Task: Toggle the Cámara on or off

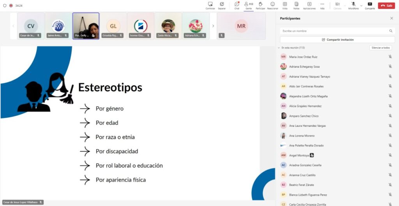Action: pos(337,5)
